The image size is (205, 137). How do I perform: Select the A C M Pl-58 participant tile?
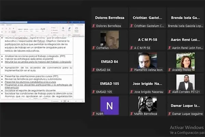147,40
